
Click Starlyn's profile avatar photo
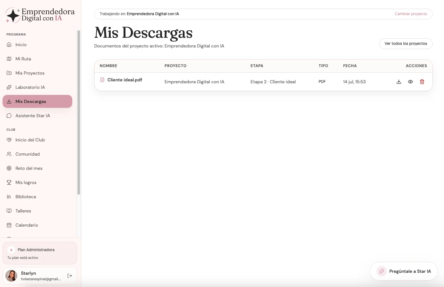(x=11, y=276)
